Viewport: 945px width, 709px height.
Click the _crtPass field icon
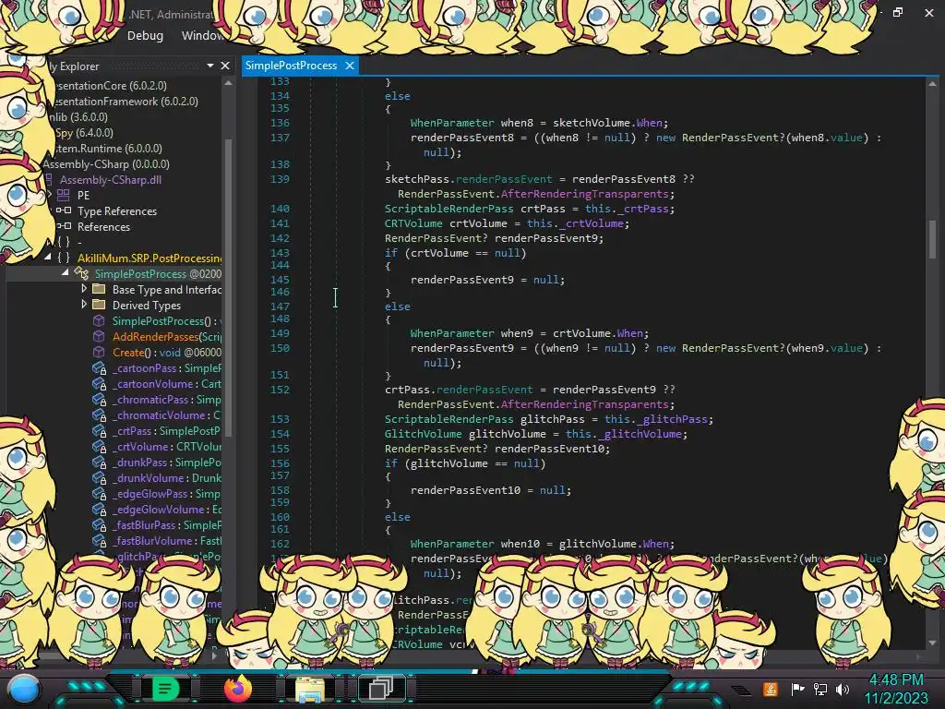[100, 430]
